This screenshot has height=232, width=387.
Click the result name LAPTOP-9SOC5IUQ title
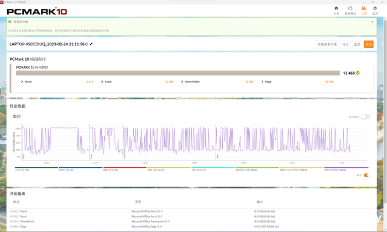pyautogui.click(x=49, y=44)
